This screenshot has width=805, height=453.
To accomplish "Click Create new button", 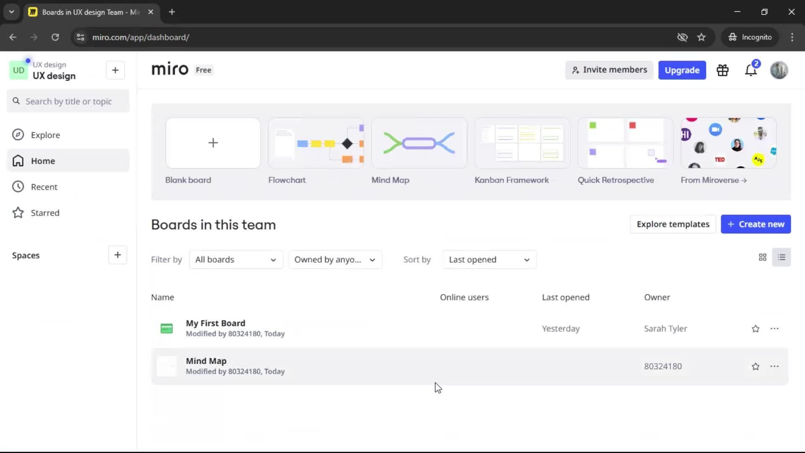I will 756,224.
